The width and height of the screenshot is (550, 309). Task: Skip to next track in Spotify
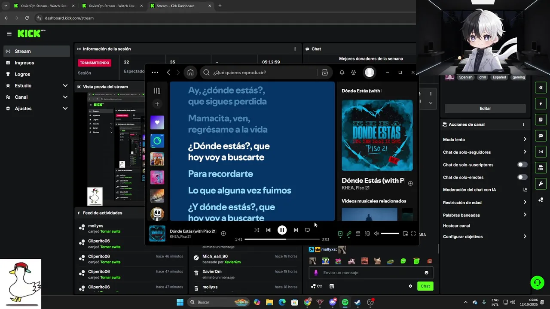296,230
